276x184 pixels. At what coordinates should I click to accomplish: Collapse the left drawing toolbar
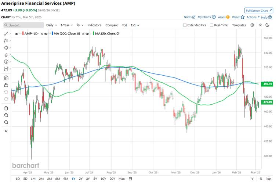[6, 131]
